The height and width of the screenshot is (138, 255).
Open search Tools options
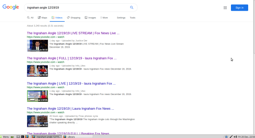point(133,18)
